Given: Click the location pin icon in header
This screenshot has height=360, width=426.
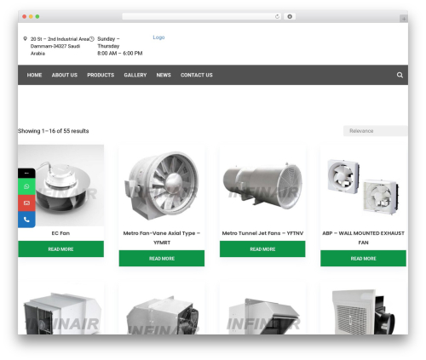Looking at the screenshot, I should (25, 38).
